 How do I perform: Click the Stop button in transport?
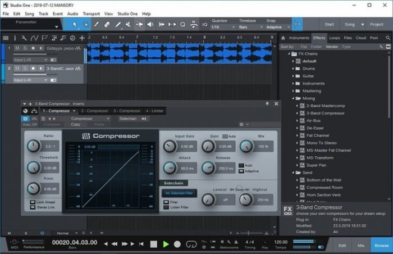pyautogui.click(x=153, y=244)
